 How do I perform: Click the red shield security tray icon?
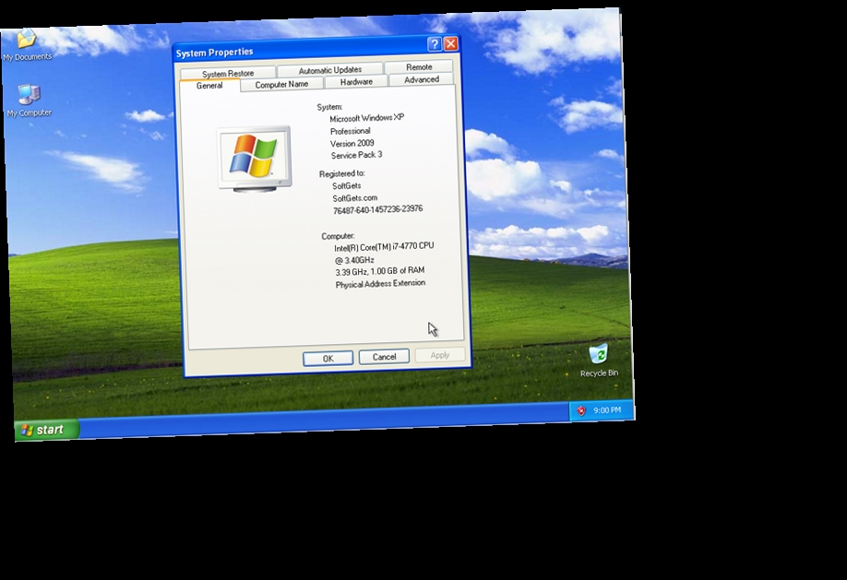point(581,411)
